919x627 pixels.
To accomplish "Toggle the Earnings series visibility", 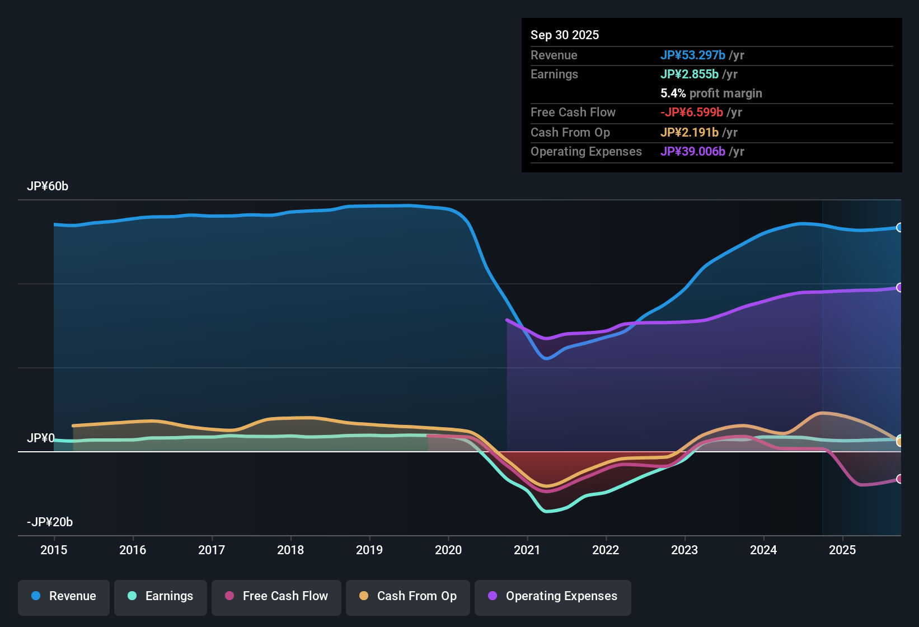I will pos(160,596).
